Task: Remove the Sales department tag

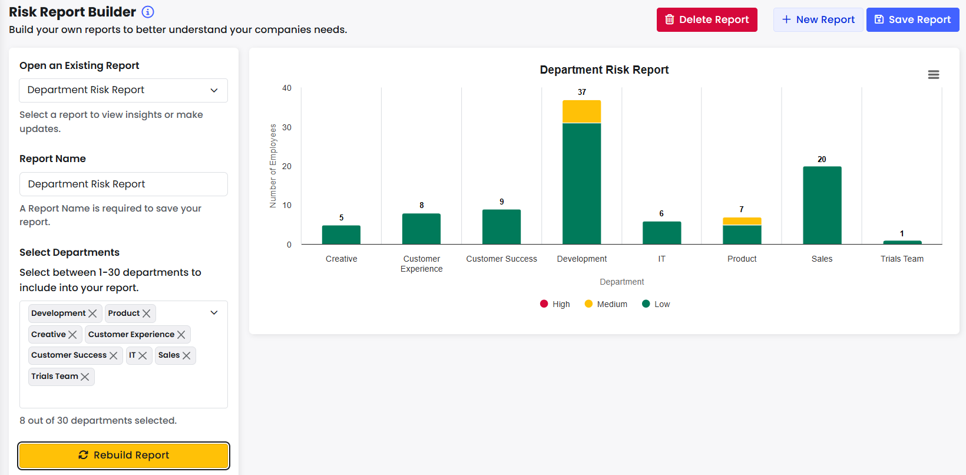Action: click(187, 355)
